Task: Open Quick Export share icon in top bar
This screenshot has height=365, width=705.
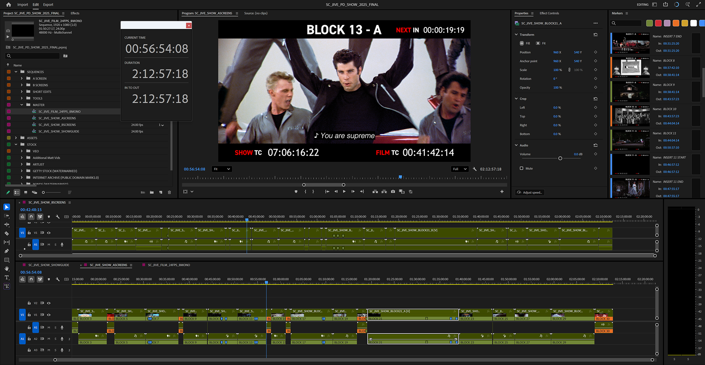Action: (x=665, y=5)
